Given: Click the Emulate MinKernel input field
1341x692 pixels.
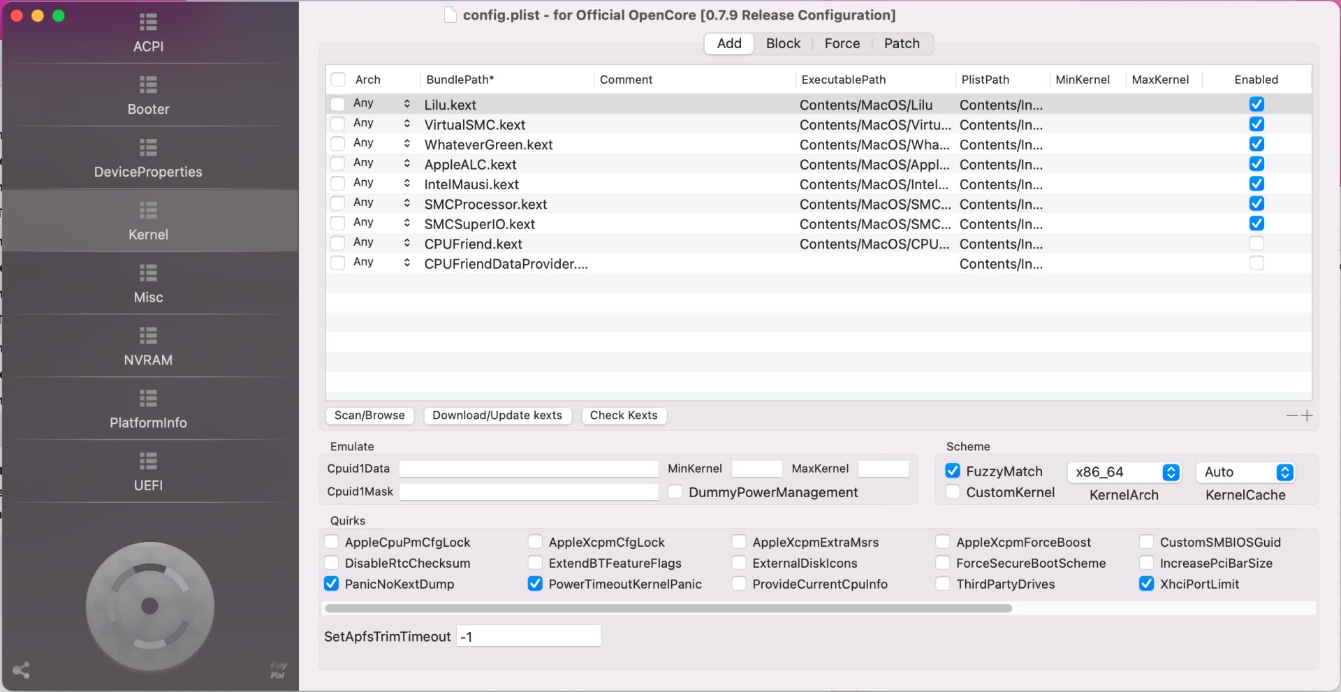Looking at the screenshot, I should coord(757,469).
